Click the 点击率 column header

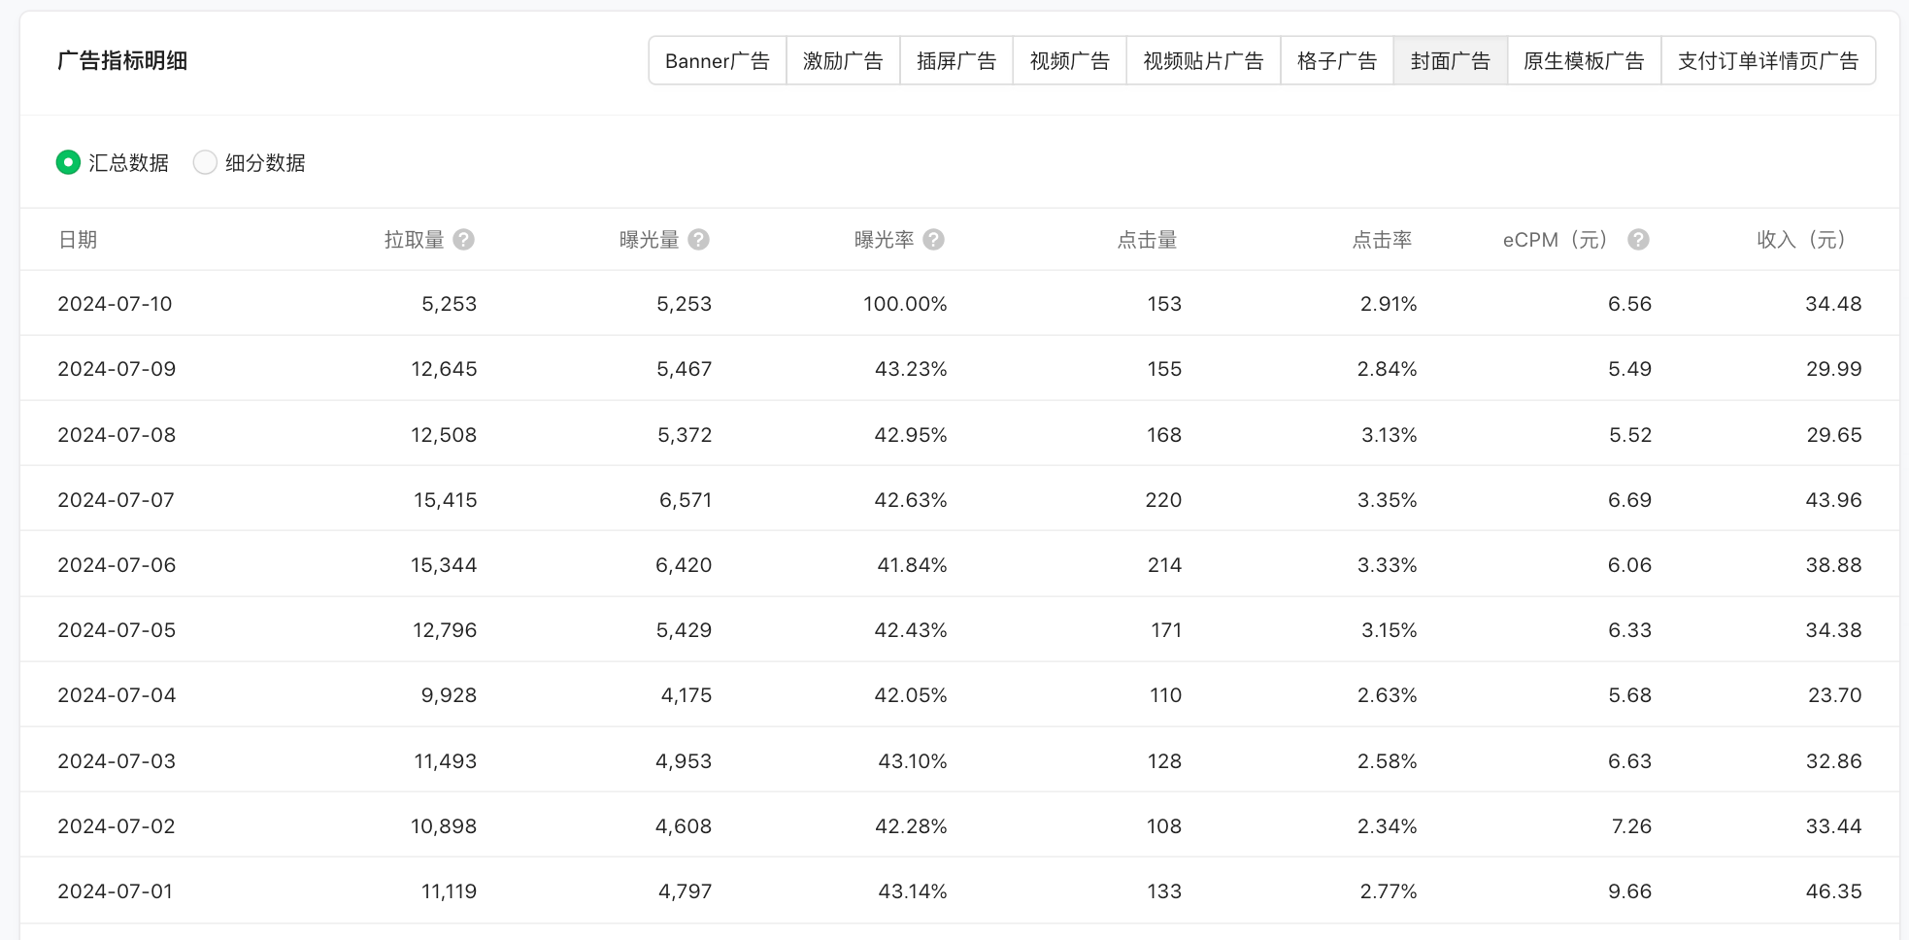click(1382, 240)
